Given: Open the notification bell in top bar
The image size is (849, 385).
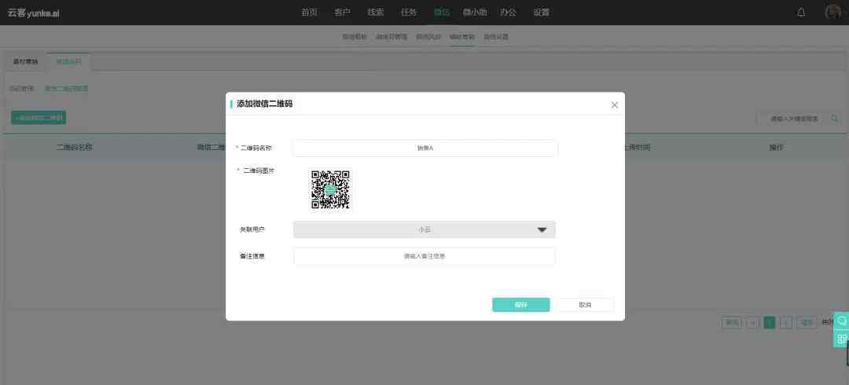Looking at the screenshot, I should click(801, 13).
